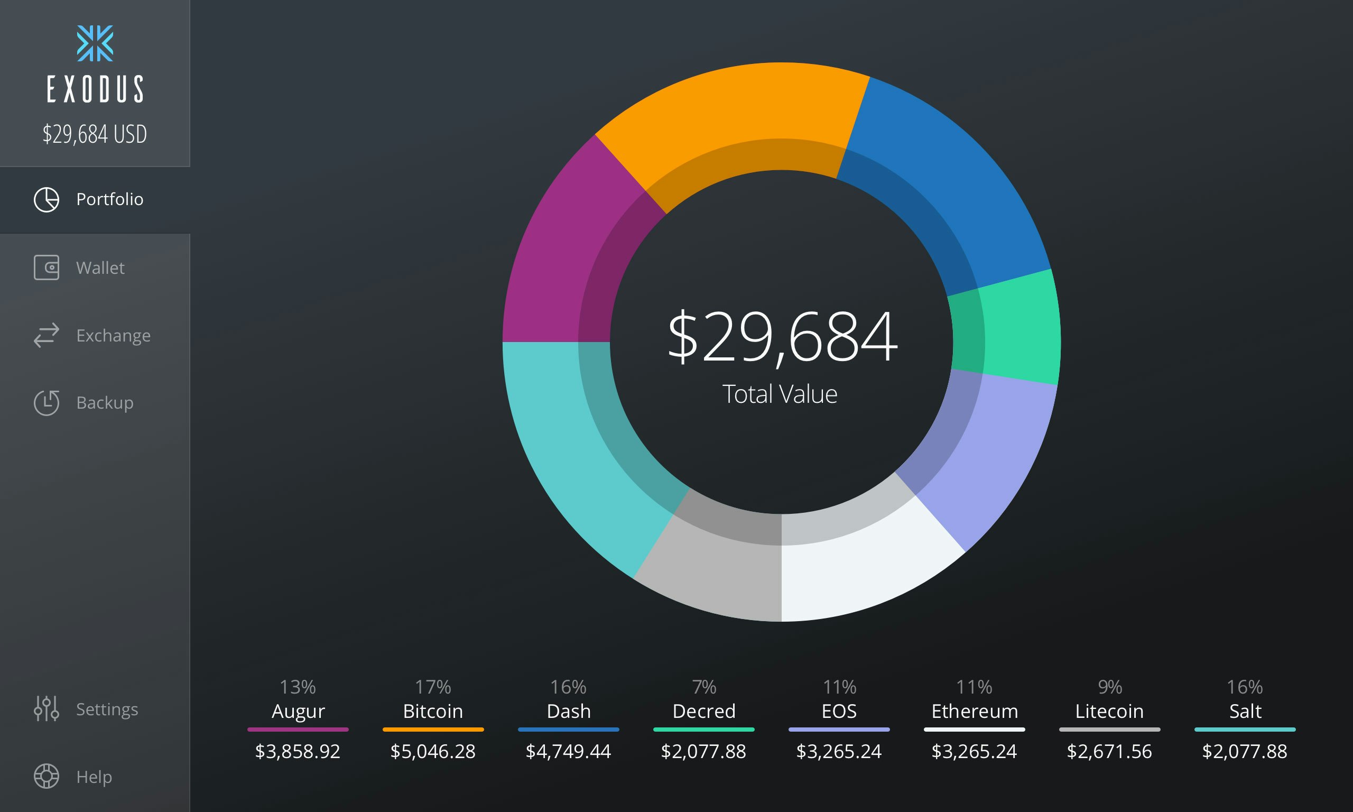This screenshot has height=812, width=1353.
Task: Click the Exchange arrows icon
Action: [x=47, y=335]
